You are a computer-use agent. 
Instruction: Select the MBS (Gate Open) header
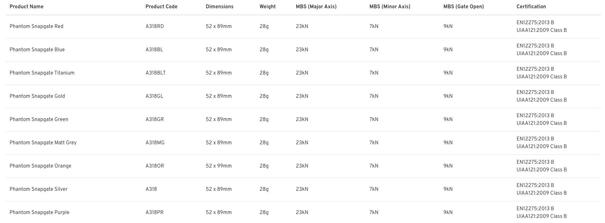coord(463,7)
